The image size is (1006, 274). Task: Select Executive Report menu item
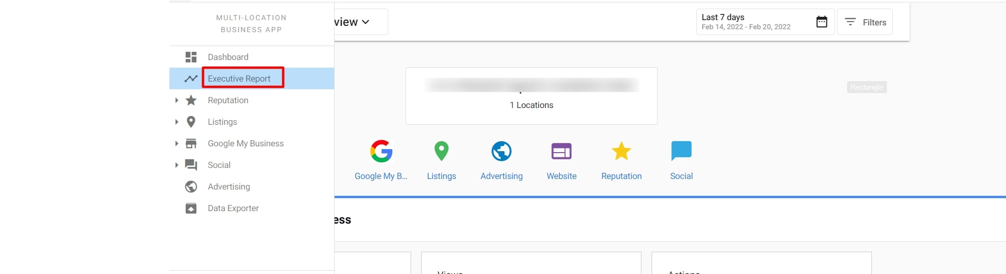pyautogui.click(x=251, y=79)
